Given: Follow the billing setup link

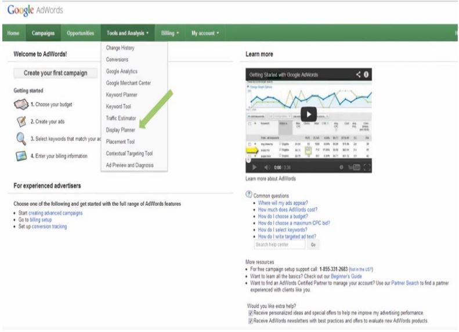Looking at the screenshot, I should [41, 220].
